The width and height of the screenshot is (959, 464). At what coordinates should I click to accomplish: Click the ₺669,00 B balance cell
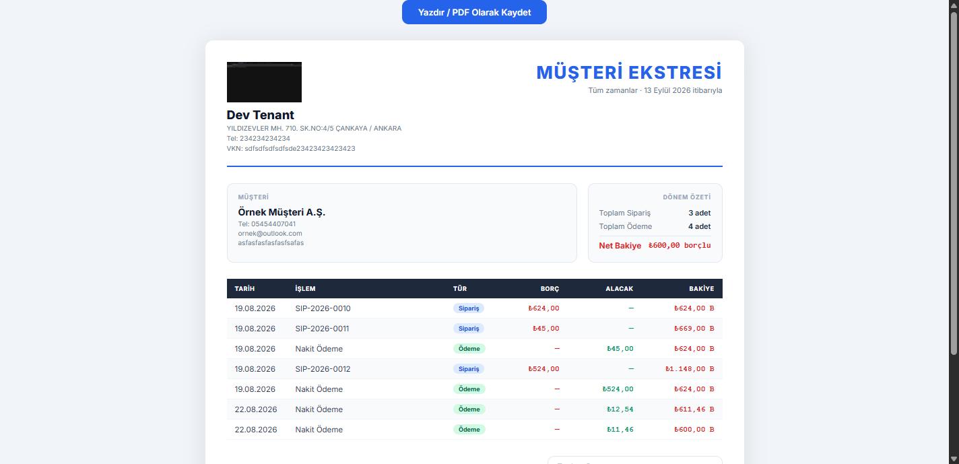pos(694,329)
